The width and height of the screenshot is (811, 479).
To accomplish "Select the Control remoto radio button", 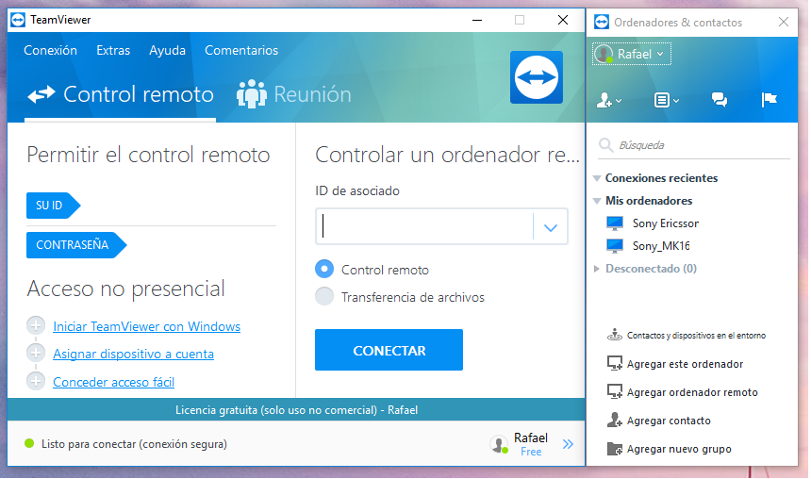I will point(324,269).
